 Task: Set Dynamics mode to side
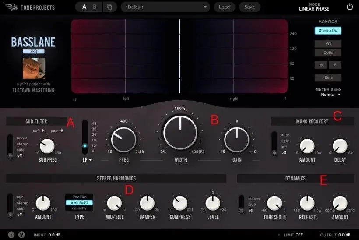tap(252, 205)
